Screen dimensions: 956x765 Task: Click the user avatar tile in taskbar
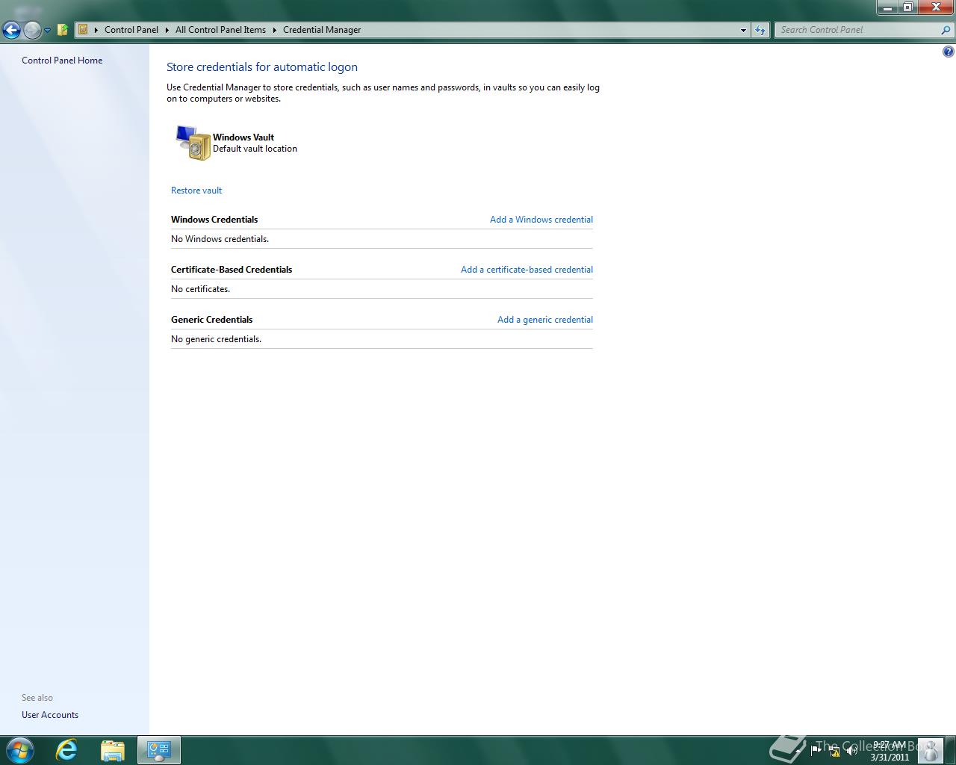930,750
